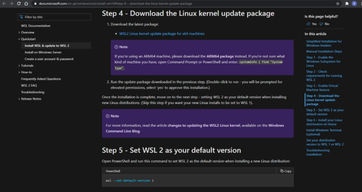Image resolution: width=362 pixels, height=192 pixels.
Task: Expand the Tutorials tree item
Action: click(x=26, y=66)
